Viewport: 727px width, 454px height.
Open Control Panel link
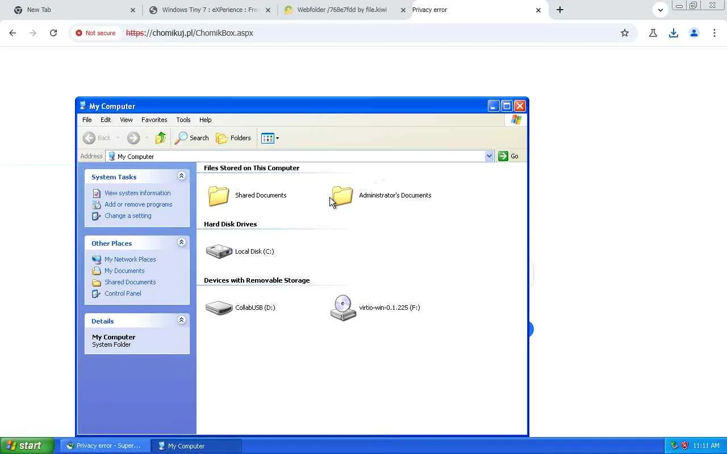123,293
